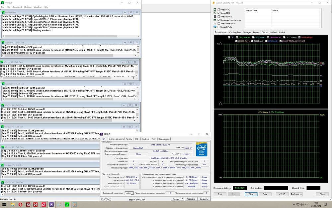This screenshot has width=332, height=208.
Task: Click the AIDA64 CPUID button
Action: click(x=282, y=194)
